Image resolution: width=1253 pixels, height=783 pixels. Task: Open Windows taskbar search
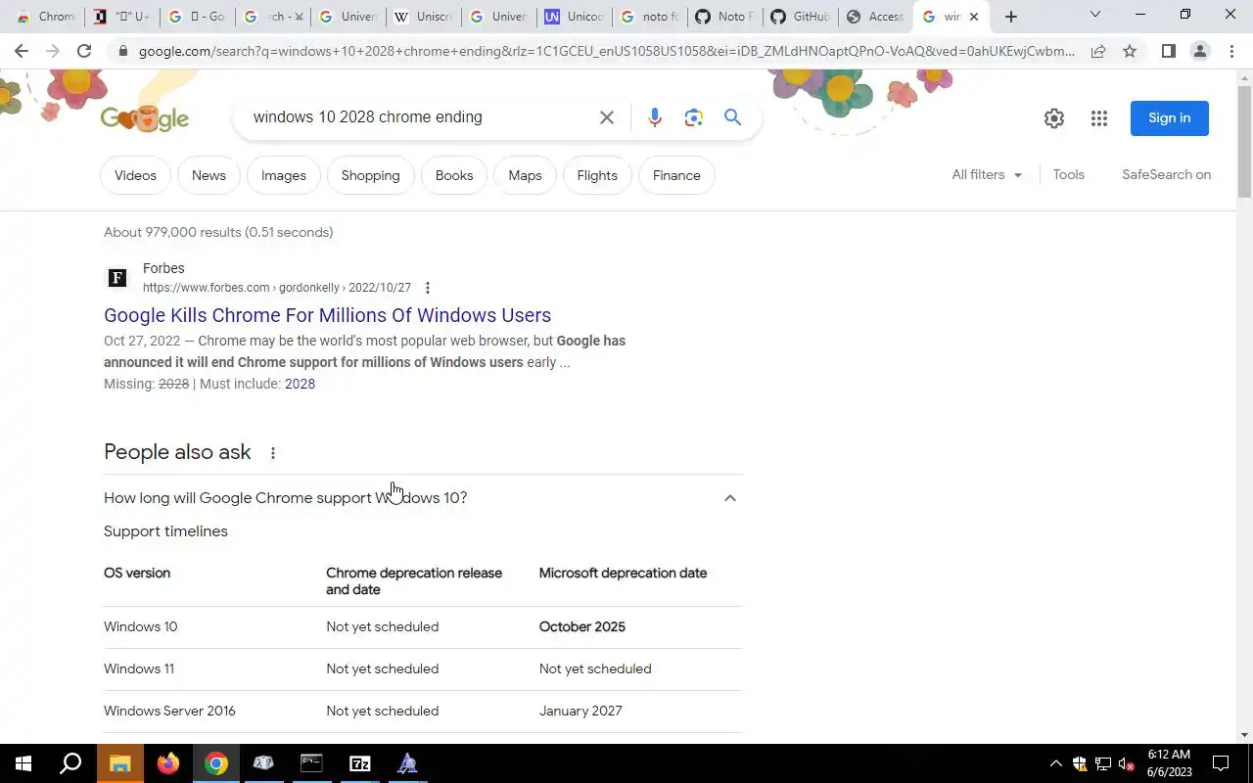pos(70,763)
